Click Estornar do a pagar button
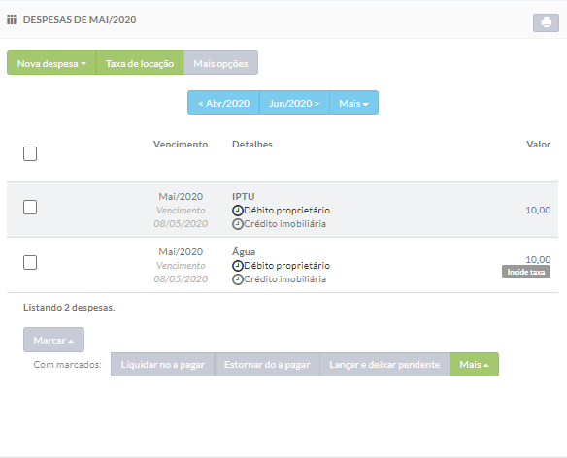 267,365
